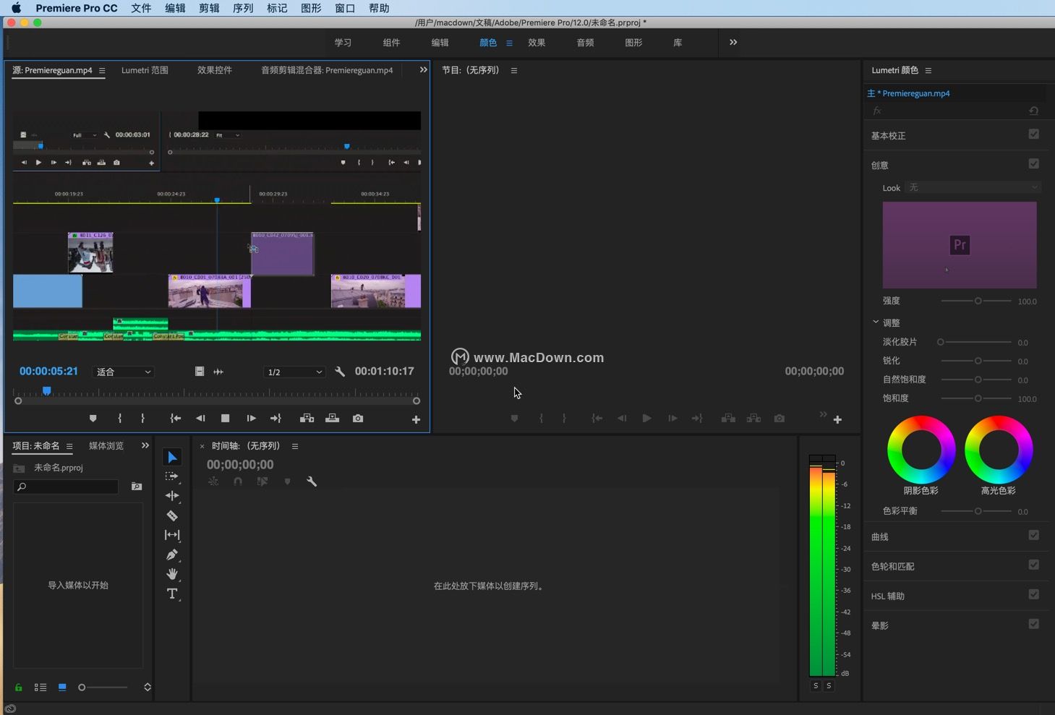Screen dimensions: 1055x715
Task: Go to In point in Source monitor
Action: coord(175,419)
